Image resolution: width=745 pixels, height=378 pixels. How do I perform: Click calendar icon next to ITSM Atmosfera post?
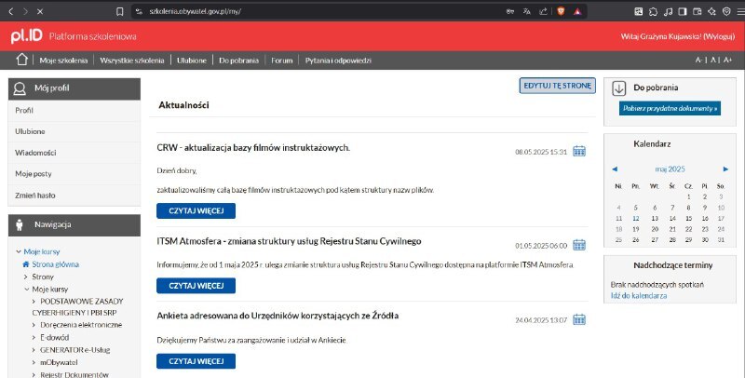[x=578, y=245]
